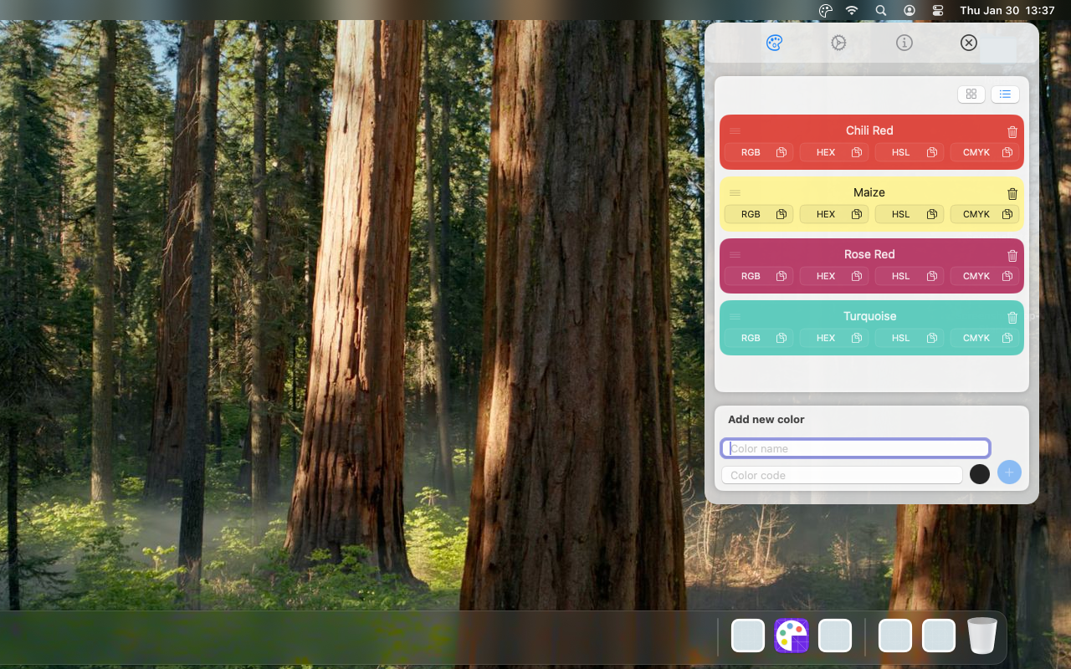Image resolution: width=1071 pixels, height=669 pixels.
Task: Select the Maize title text
Action: pyautogui.click(x=869, y=192)
